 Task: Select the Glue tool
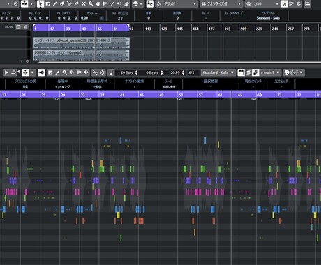tap(76, 3)
